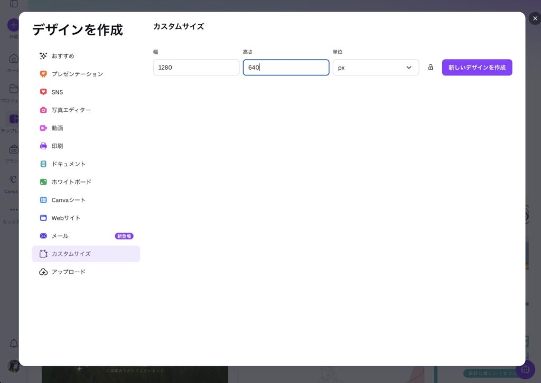Click the 新しいデザインを作成 button
Screen dimensions: 541x383
point(477,68)
